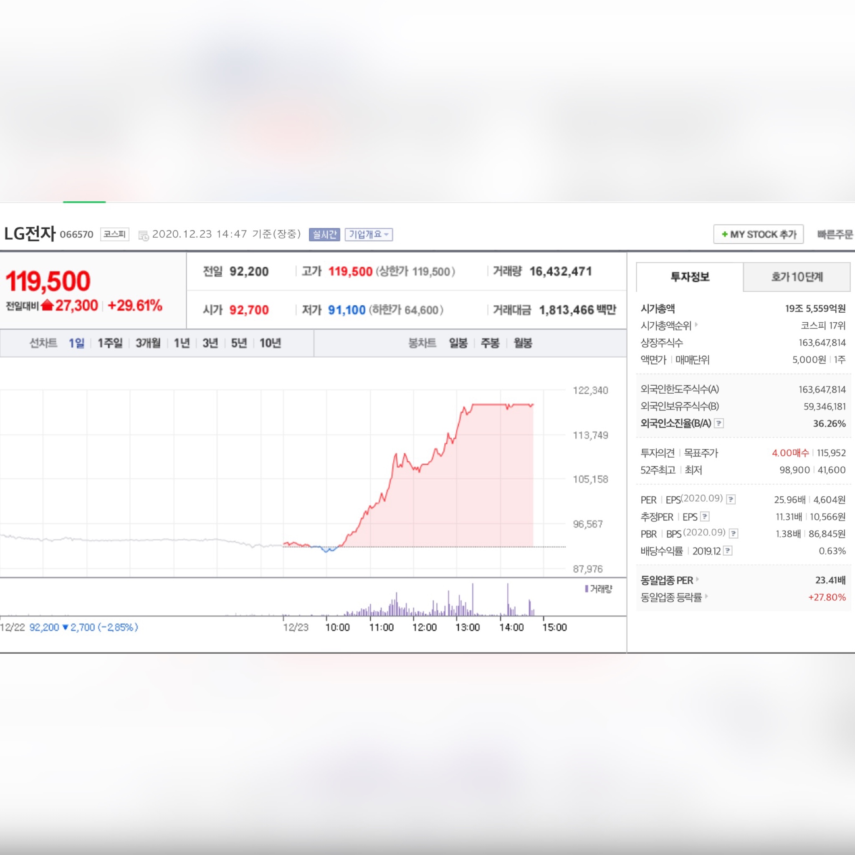Image resolution: width=855 pixels, height=855 pixels.
Task: Click the 거래량 value 16,432,471
Action: (x=561, y=271)
